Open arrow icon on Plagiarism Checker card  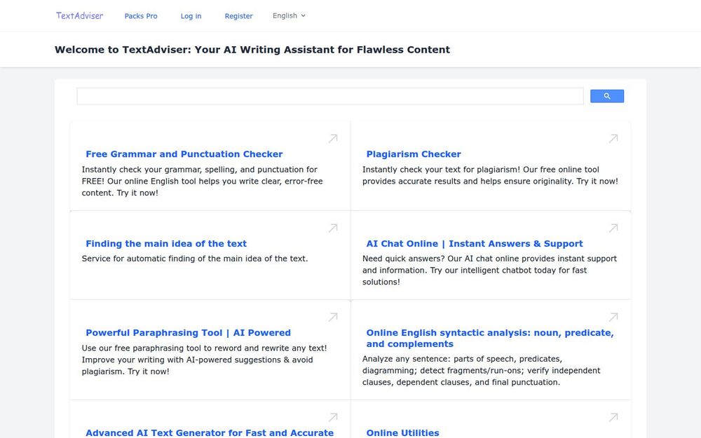point(613,139)
